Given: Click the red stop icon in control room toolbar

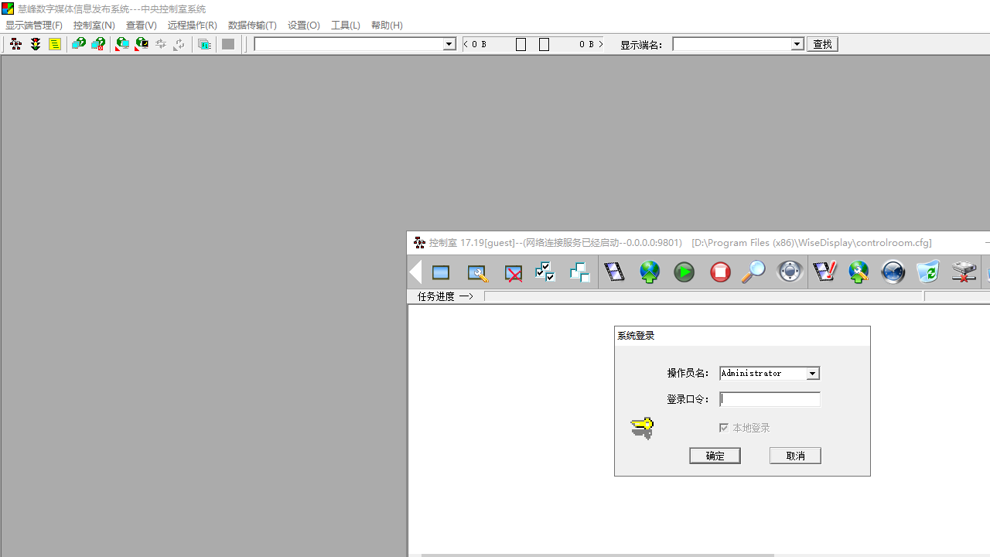Looking at the screenshot, I should click(x=720, y=272).
